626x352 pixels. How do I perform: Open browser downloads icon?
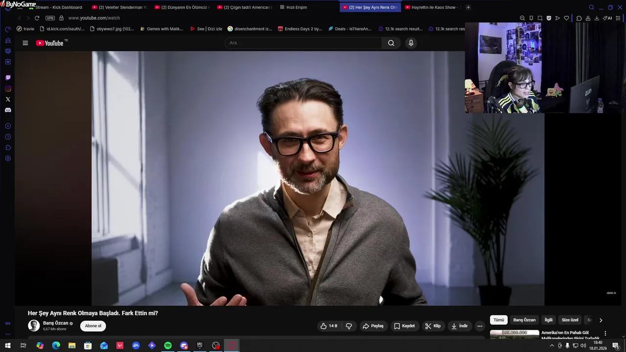(597, 18)
